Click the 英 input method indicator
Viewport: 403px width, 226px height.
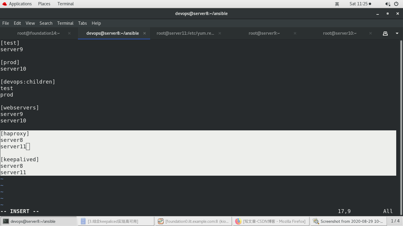pos(337,4)
